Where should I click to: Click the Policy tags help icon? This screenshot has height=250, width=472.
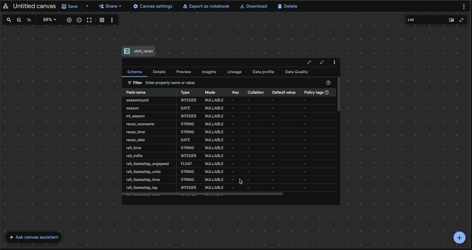click(326, 92)
